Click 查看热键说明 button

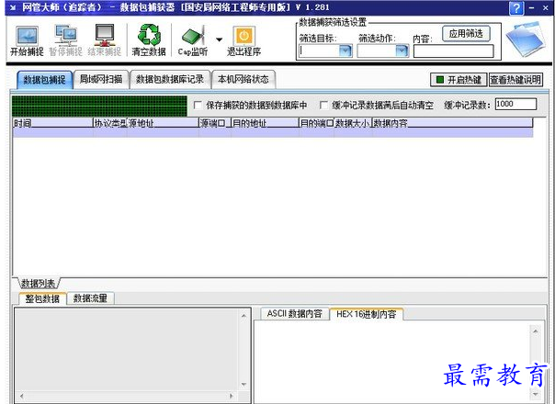(515, 80)
